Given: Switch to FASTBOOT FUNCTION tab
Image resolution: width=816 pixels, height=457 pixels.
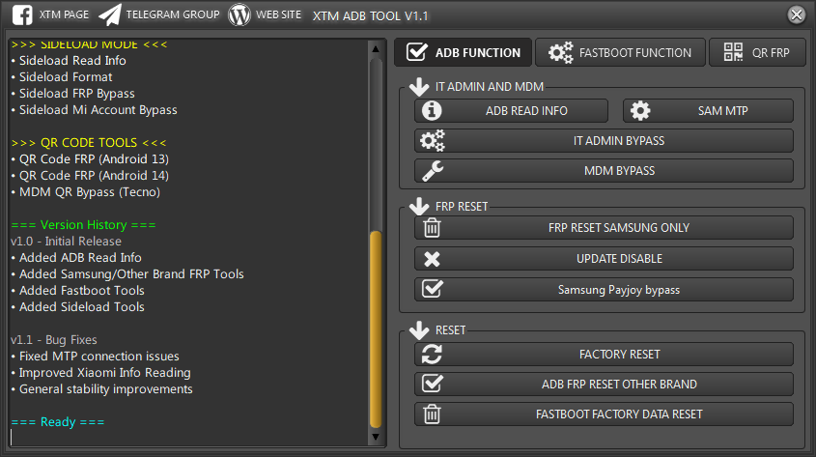Looking at the screenshot, I should click(x=620, y=52).
